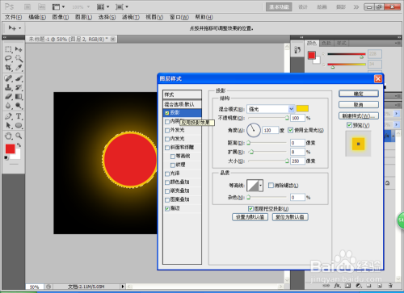
Task: Switch to the 色板 swatches tab
Action: pos(326,43)
